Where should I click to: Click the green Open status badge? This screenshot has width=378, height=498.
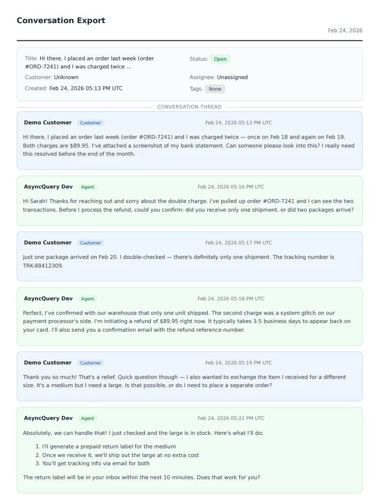coord(220,59)
